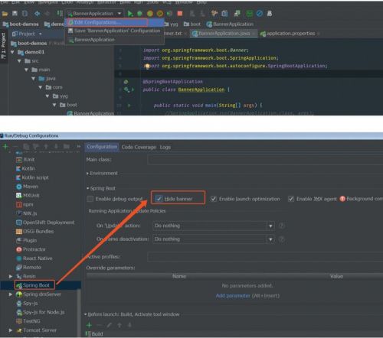The width and height of the screenshot is (383, 338).
Task: Collapse the java folder in project tree
Action: pyautogui.click(x=34, y=79)
